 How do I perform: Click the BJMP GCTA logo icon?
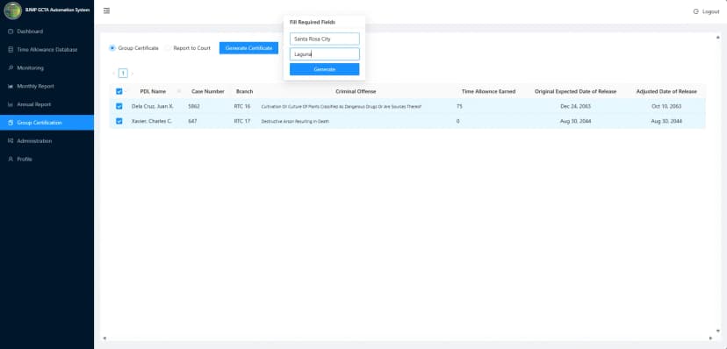12,11
